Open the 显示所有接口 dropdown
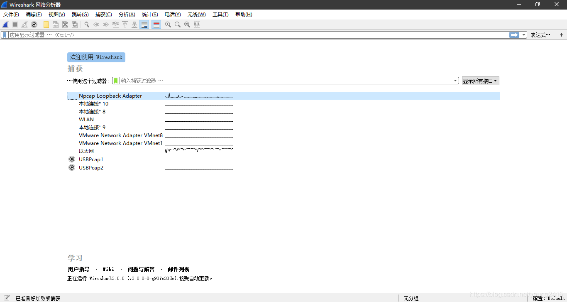Image resolution: width=567 pixels, height=302 pixels. tap(481, 81)
